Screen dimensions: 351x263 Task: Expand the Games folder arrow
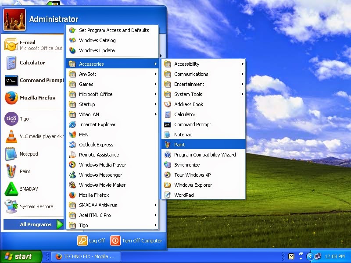156,84
